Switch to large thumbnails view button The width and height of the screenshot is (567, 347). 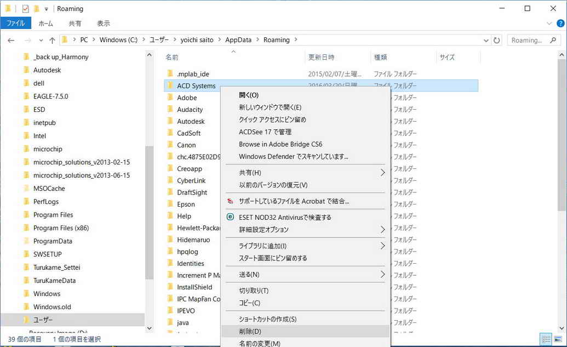pyautogui.click(x=558, y=339)
